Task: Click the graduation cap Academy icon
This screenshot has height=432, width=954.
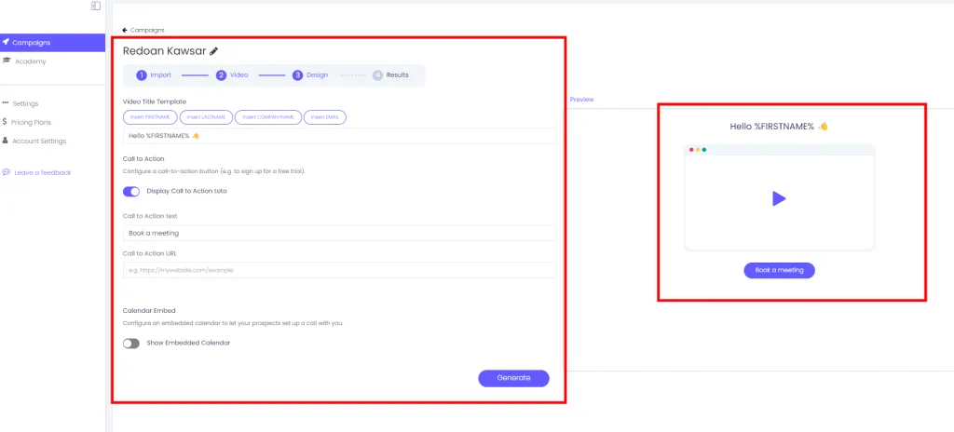Action: tap(7, 61)
